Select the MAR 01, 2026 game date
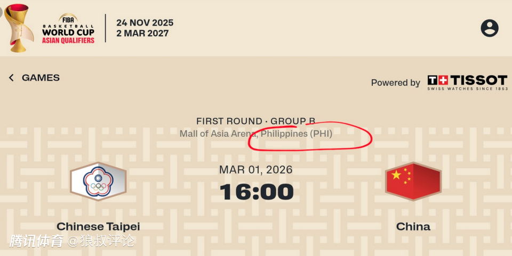Viewport: 512px width, 256px height. [x=256, y=170]
